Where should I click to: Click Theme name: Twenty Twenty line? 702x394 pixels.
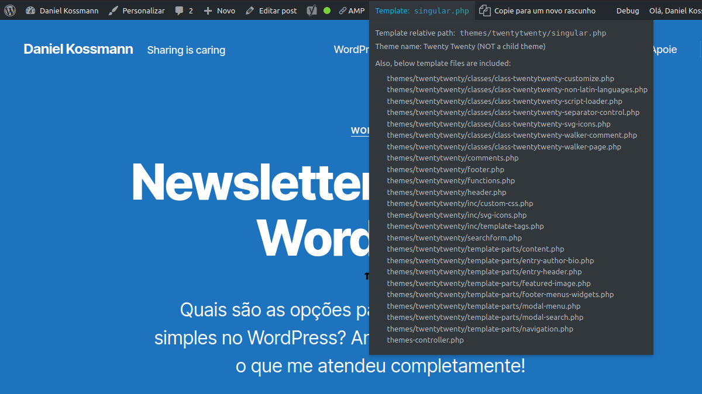[x=460, y=46]
